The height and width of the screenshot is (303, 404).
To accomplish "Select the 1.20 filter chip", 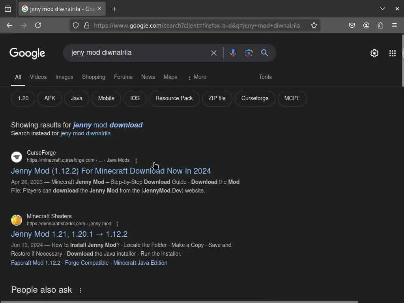I will tap(23, 98).
